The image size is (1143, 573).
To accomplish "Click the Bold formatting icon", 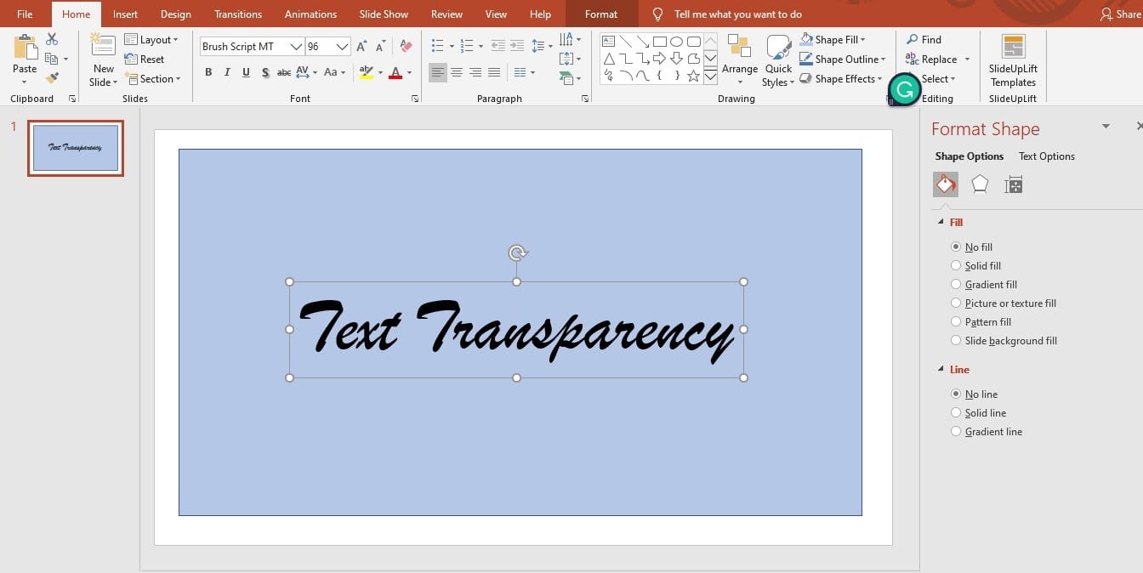I will (x=208, y=72).
